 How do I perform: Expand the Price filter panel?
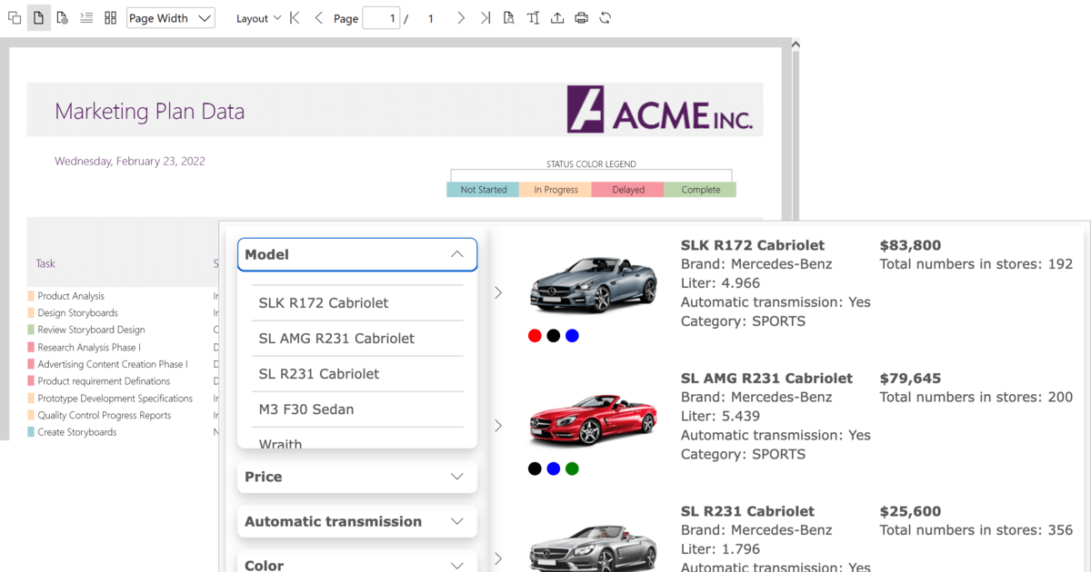click(356, 477)
